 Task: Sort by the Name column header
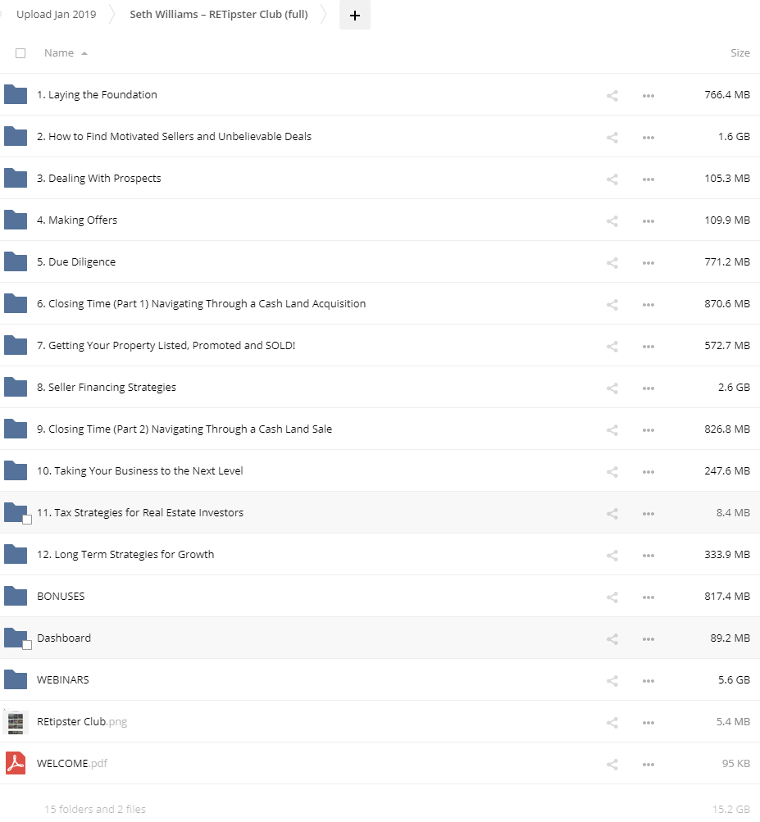[59, 53]
